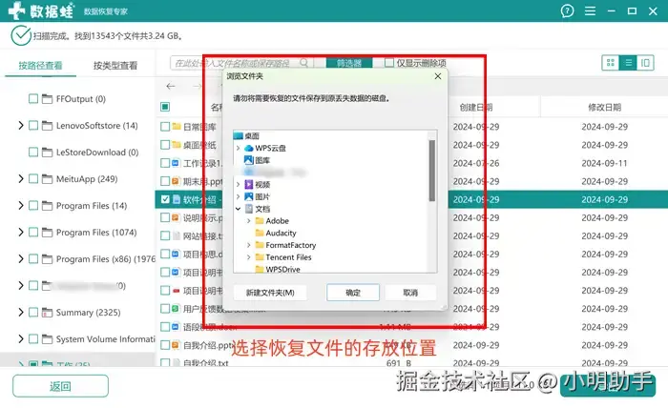The height and width of the screenshot is (408, 668).
Task: Tick the 仅显示删除项 checkbox
Action: 389,63
